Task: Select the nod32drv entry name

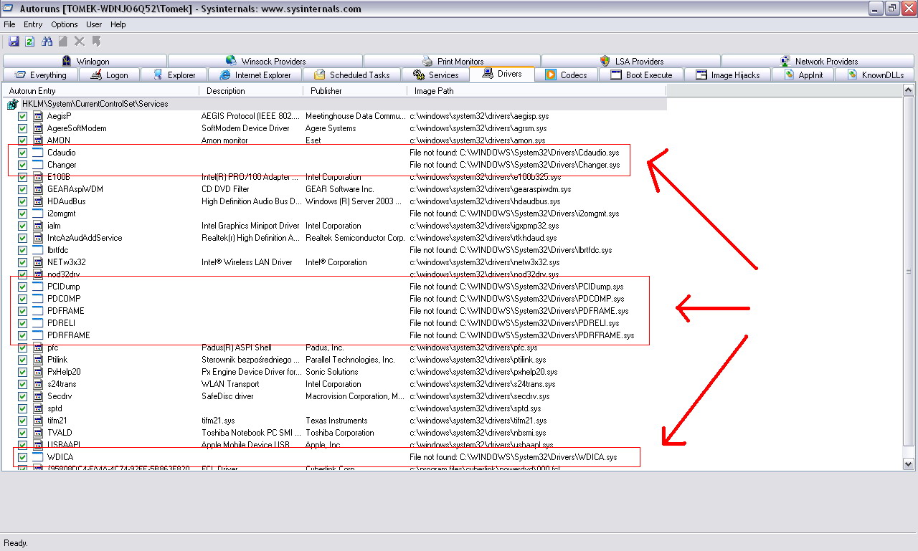Action: click(63, 274)
